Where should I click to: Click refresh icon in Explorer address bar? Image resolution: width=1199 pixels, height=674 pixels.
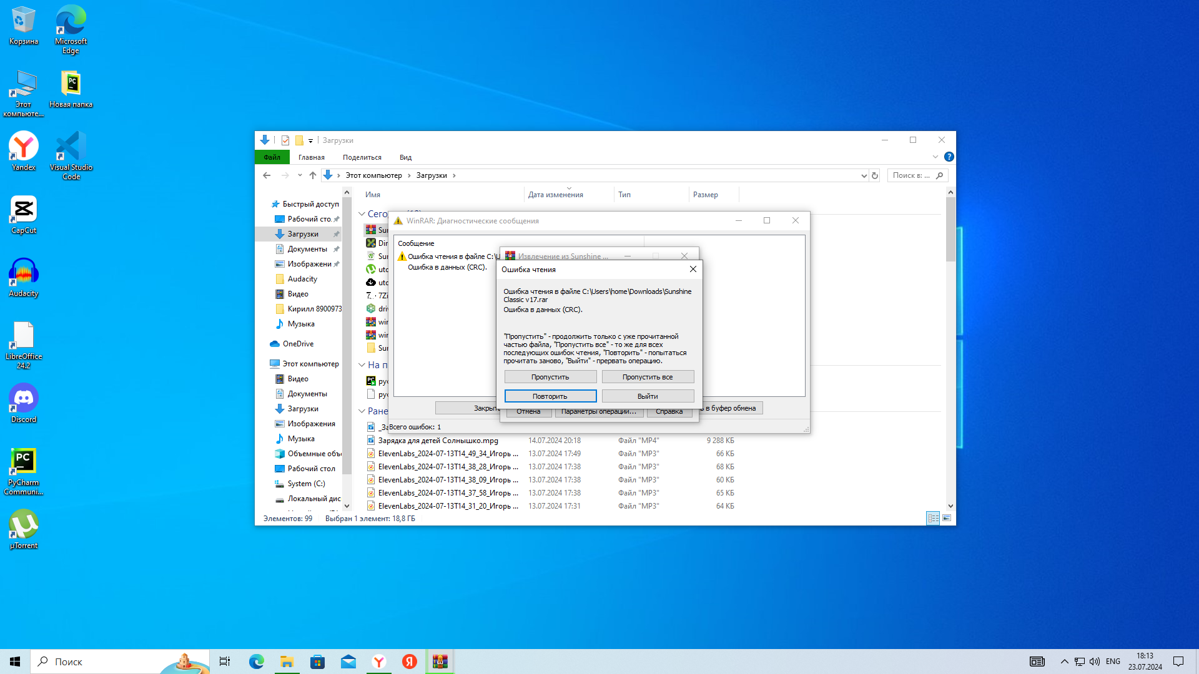point(875,175)
